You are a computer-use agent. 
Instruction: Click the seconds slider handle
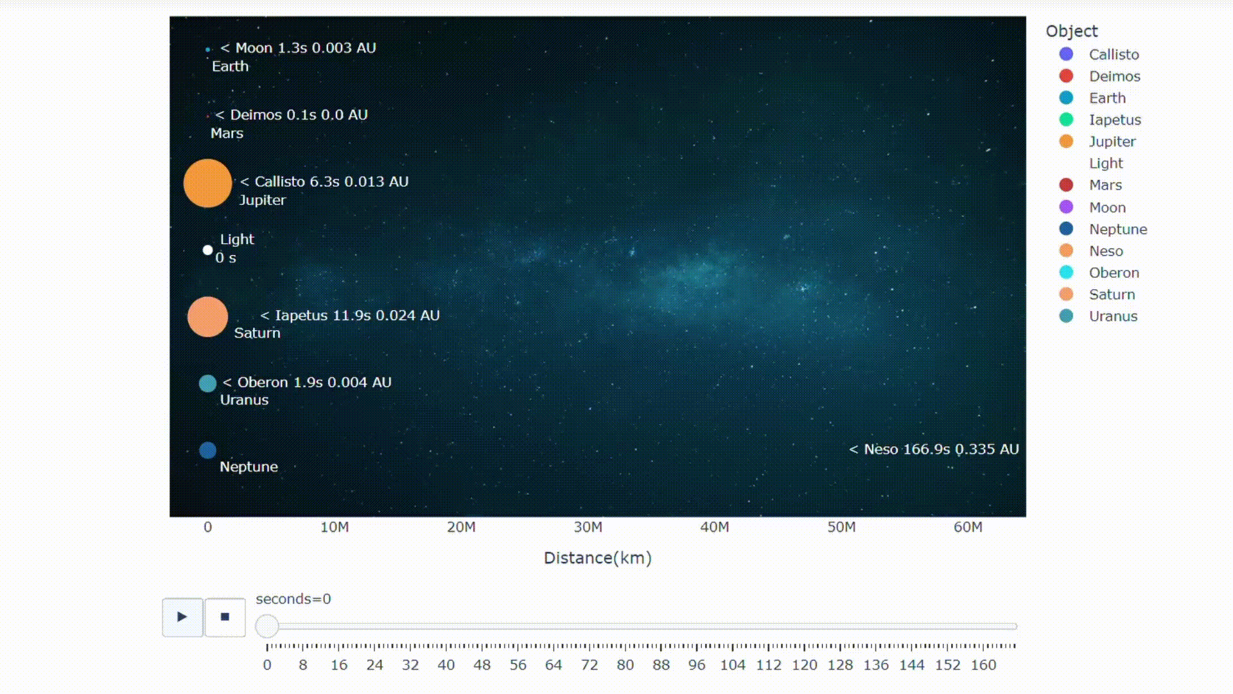pos(267,626)
